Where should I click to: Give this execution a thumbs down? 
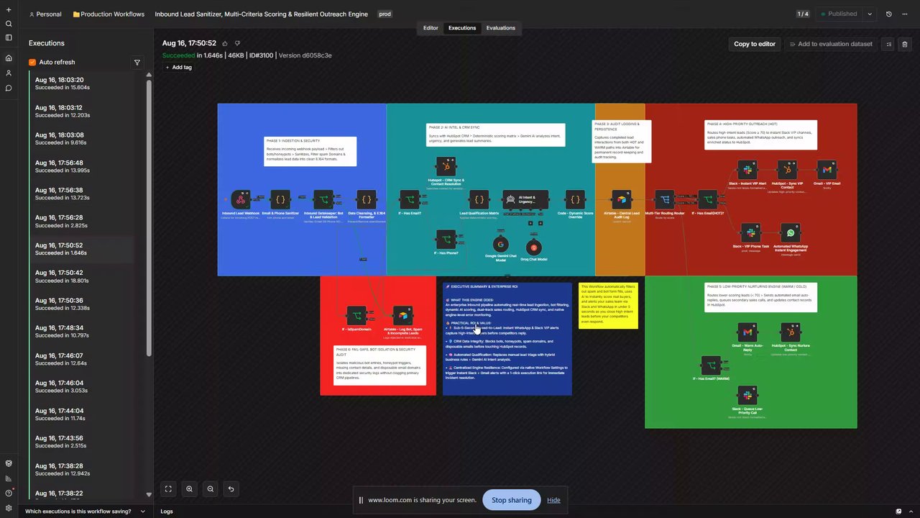coord(237,43)
